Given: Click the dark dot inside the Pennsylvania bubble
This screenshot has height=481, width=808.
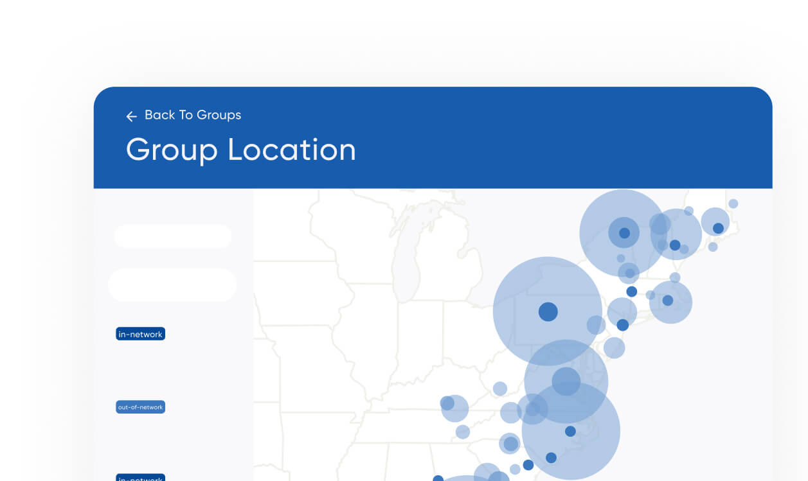Looking at the screenshot, I should point(548,311).
